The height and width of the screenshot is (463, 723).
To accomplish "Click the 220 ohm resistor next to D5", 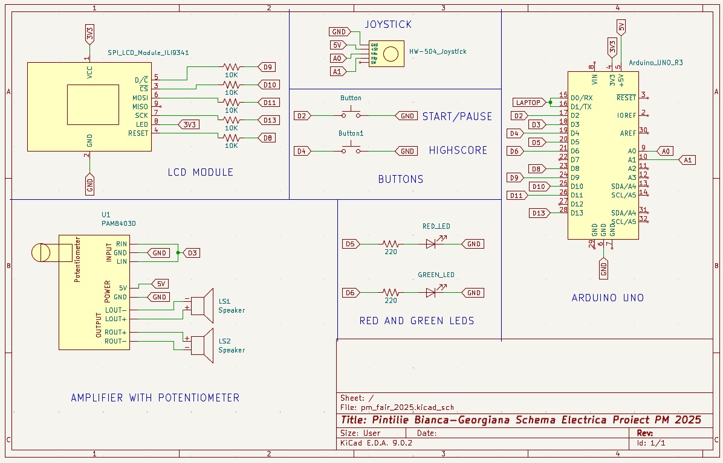I will 391,244.
